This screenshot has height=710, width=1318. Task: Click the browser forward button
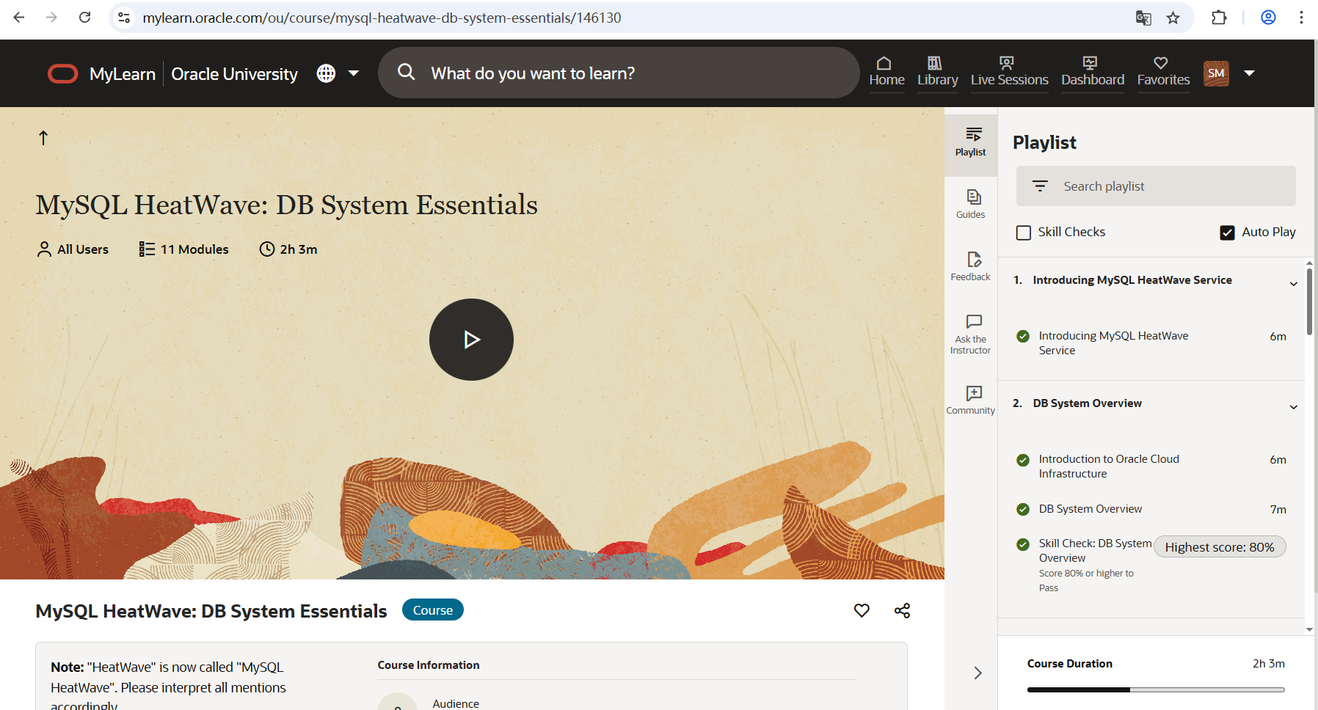tap(51, 18)
